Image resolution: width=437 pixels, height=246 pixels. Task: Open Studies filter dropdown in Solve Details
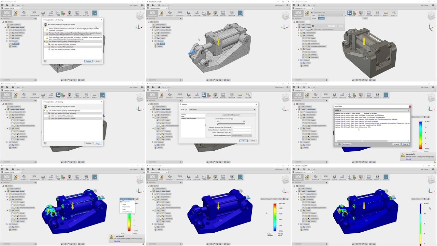coord(374,110)
